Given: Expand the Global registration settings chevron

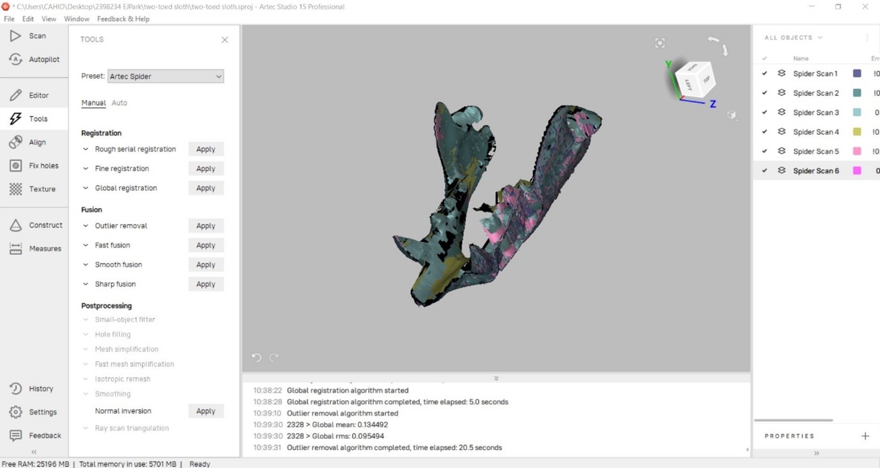Looking at the screenshot, I should 86,188.
